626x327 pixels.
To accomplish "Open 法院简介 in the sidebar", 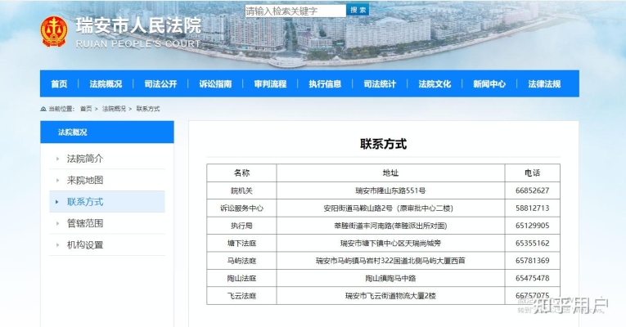I will [x=85, y=159].
